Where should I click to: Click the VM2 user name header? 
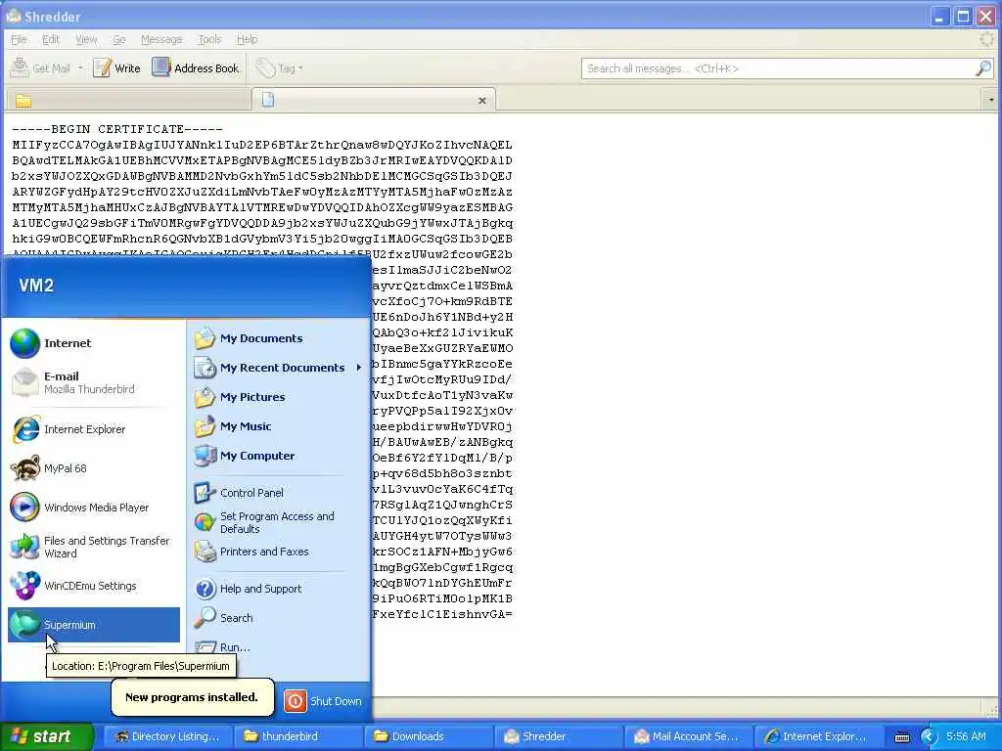pyautogui.click(x=36, y=286)
